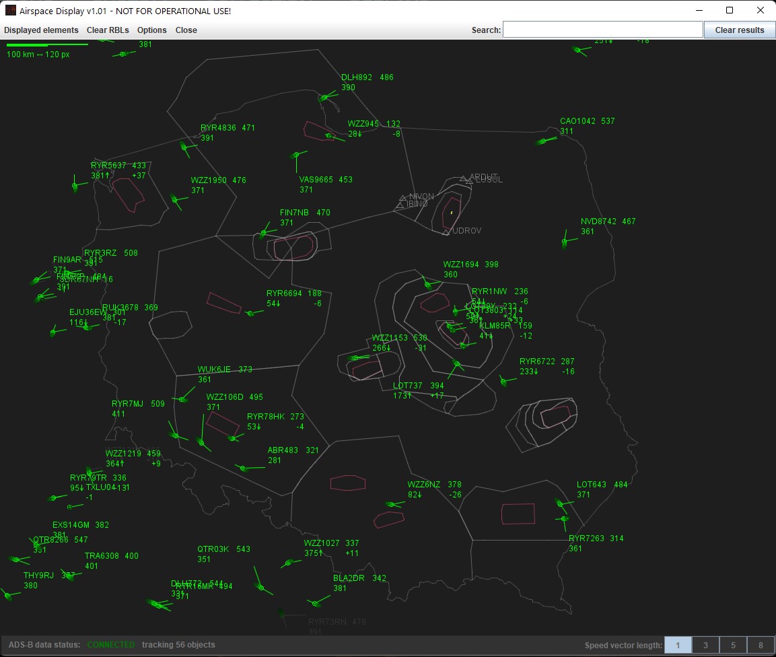The width and height of the screenshot is (776, 657).
Task: Set speed vector length to 5
Action: coord(733,645)
